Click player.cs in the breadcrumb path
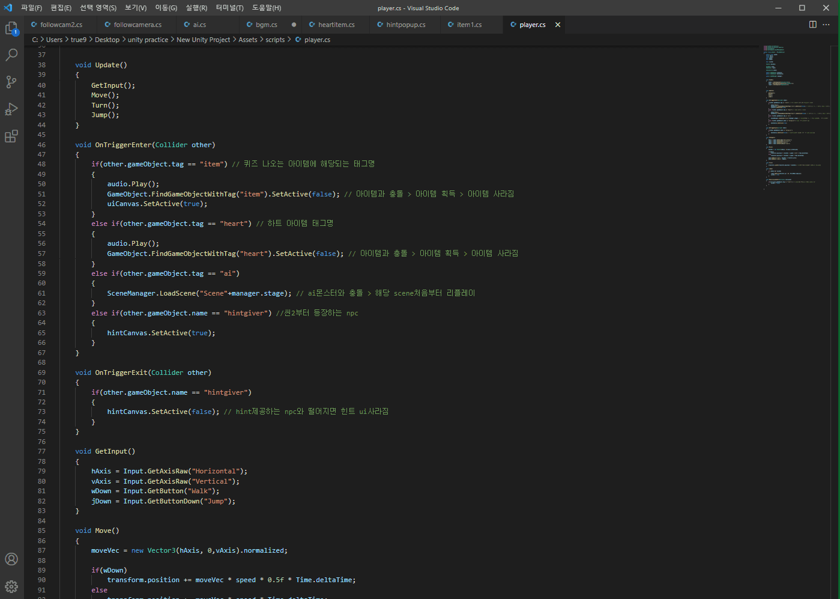The image size is (840, 599). coord(317,40)
